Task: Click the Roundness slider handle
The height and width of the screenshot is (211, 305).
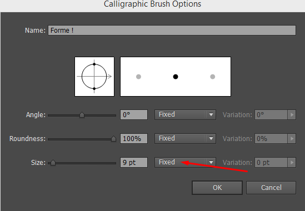Action: coord(113,139)
